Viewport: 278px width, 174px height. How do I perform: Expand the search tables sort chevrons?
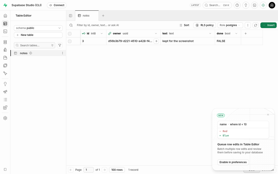click(52, 45)
